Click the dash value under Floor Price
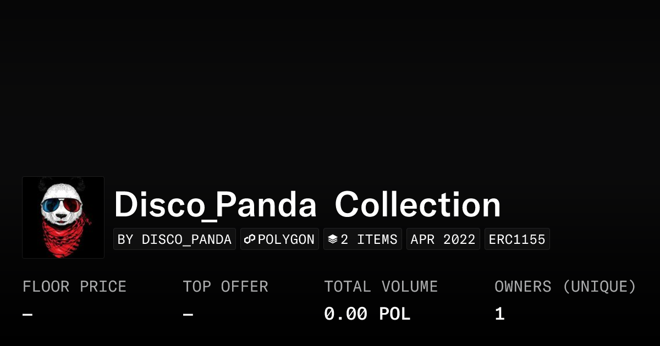660x346 pixels. (28, 315)
